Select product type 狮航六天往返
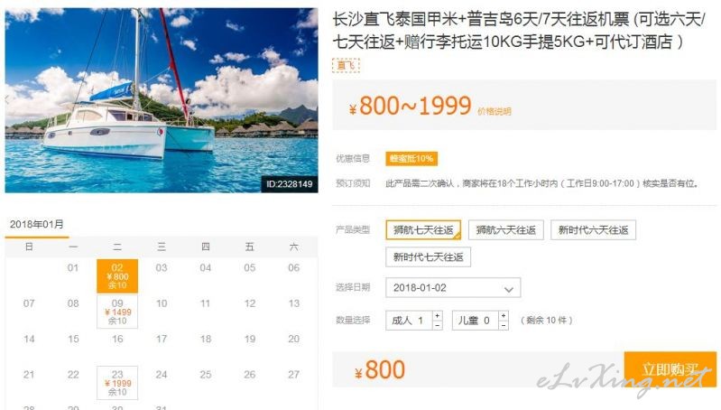721x410 pixels. pos(506,230)
